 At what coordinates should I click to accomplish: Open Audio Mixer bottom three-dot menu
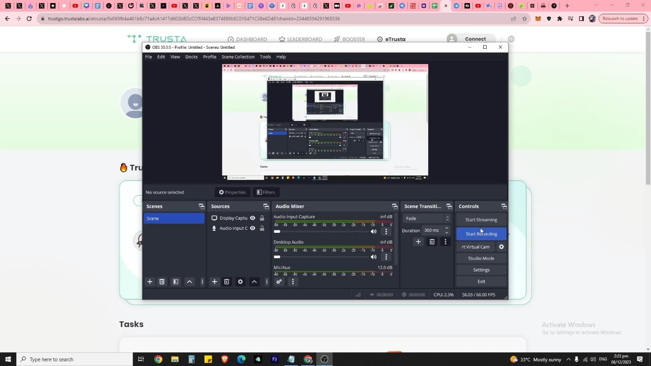pos(292,282)
